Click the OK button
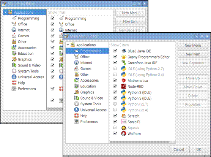The height and width of the screenshot is (157, 211). pos(198,149)
